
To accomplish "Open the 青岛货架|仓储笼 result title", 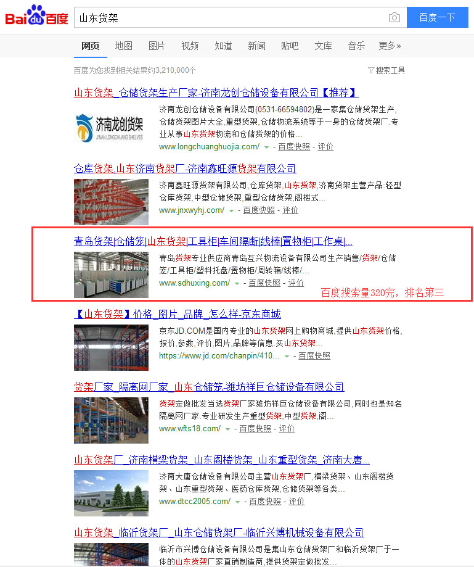I will pos(213,241).
